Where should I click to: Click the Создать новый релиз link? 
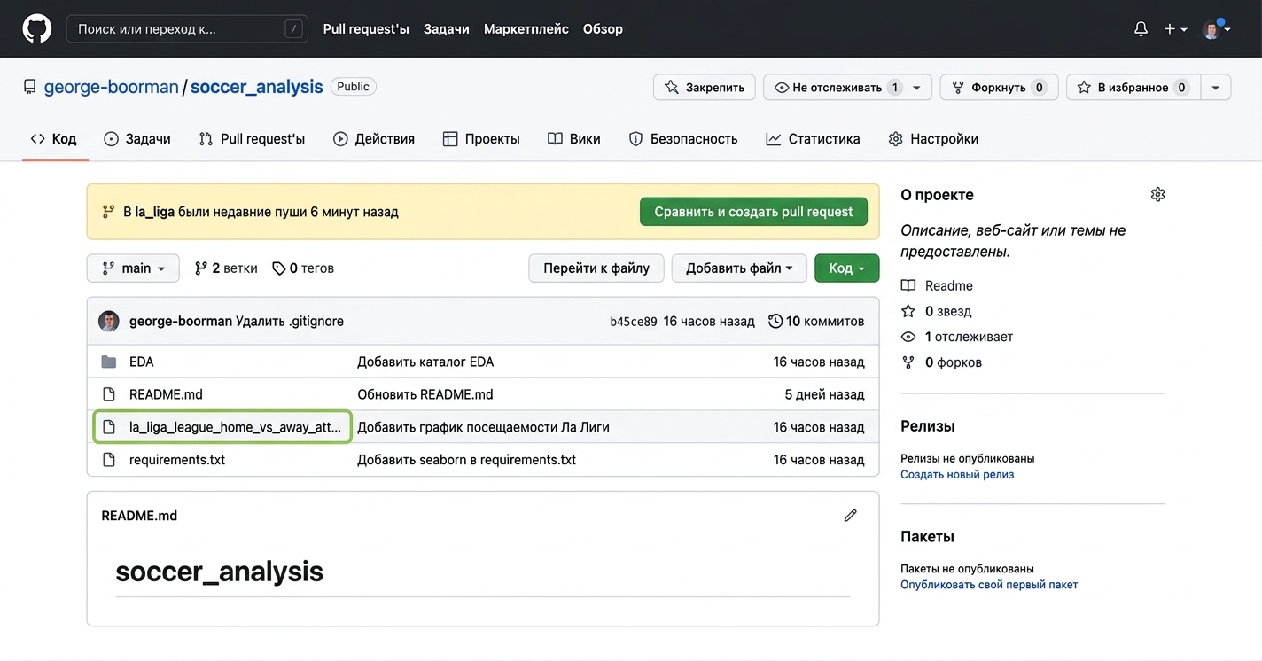coord(957,475)
